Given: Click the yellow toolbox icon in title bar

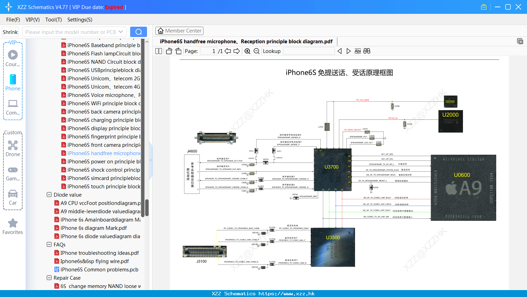Looking at the screenshot, I should 484,7.
